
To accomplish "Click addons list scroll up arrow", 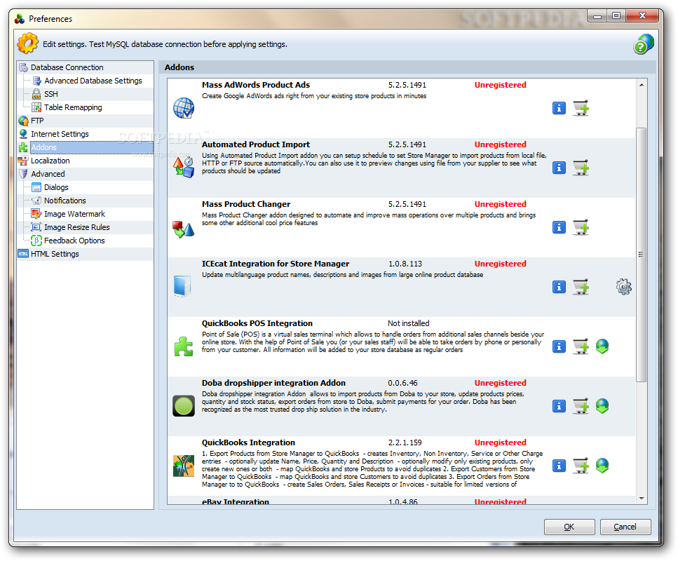I will pyautogui.click(x=642, y=85).
